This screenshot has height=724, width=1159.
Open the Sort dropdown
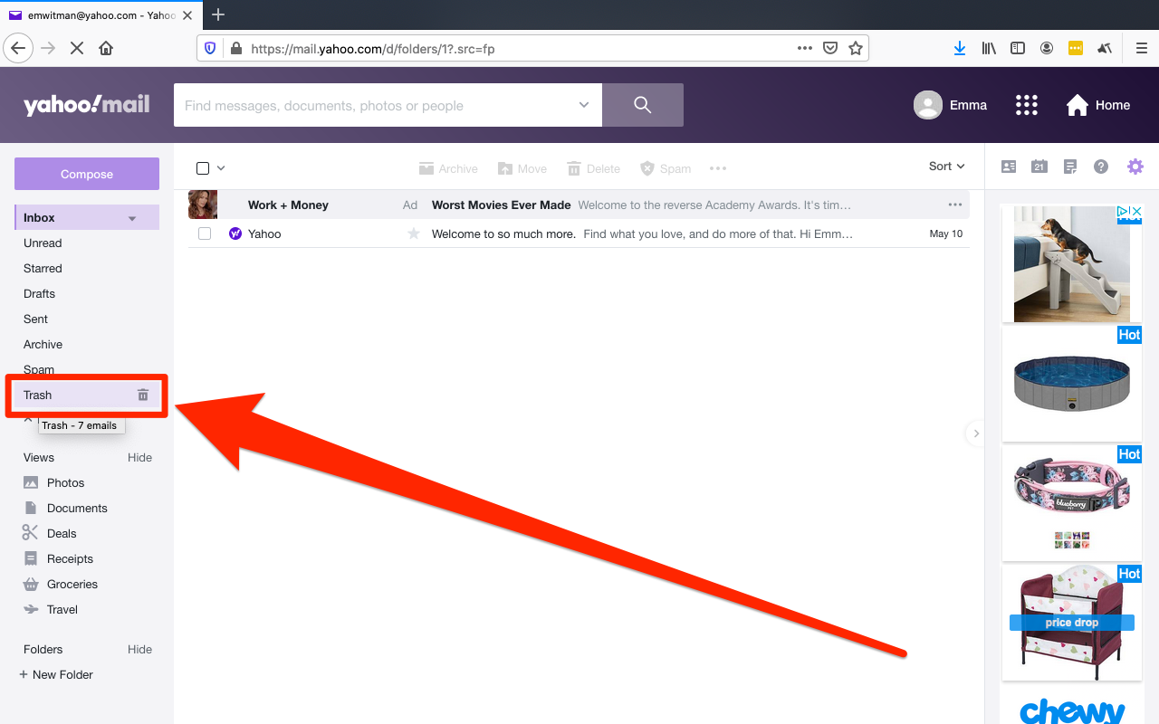(947, 167)
